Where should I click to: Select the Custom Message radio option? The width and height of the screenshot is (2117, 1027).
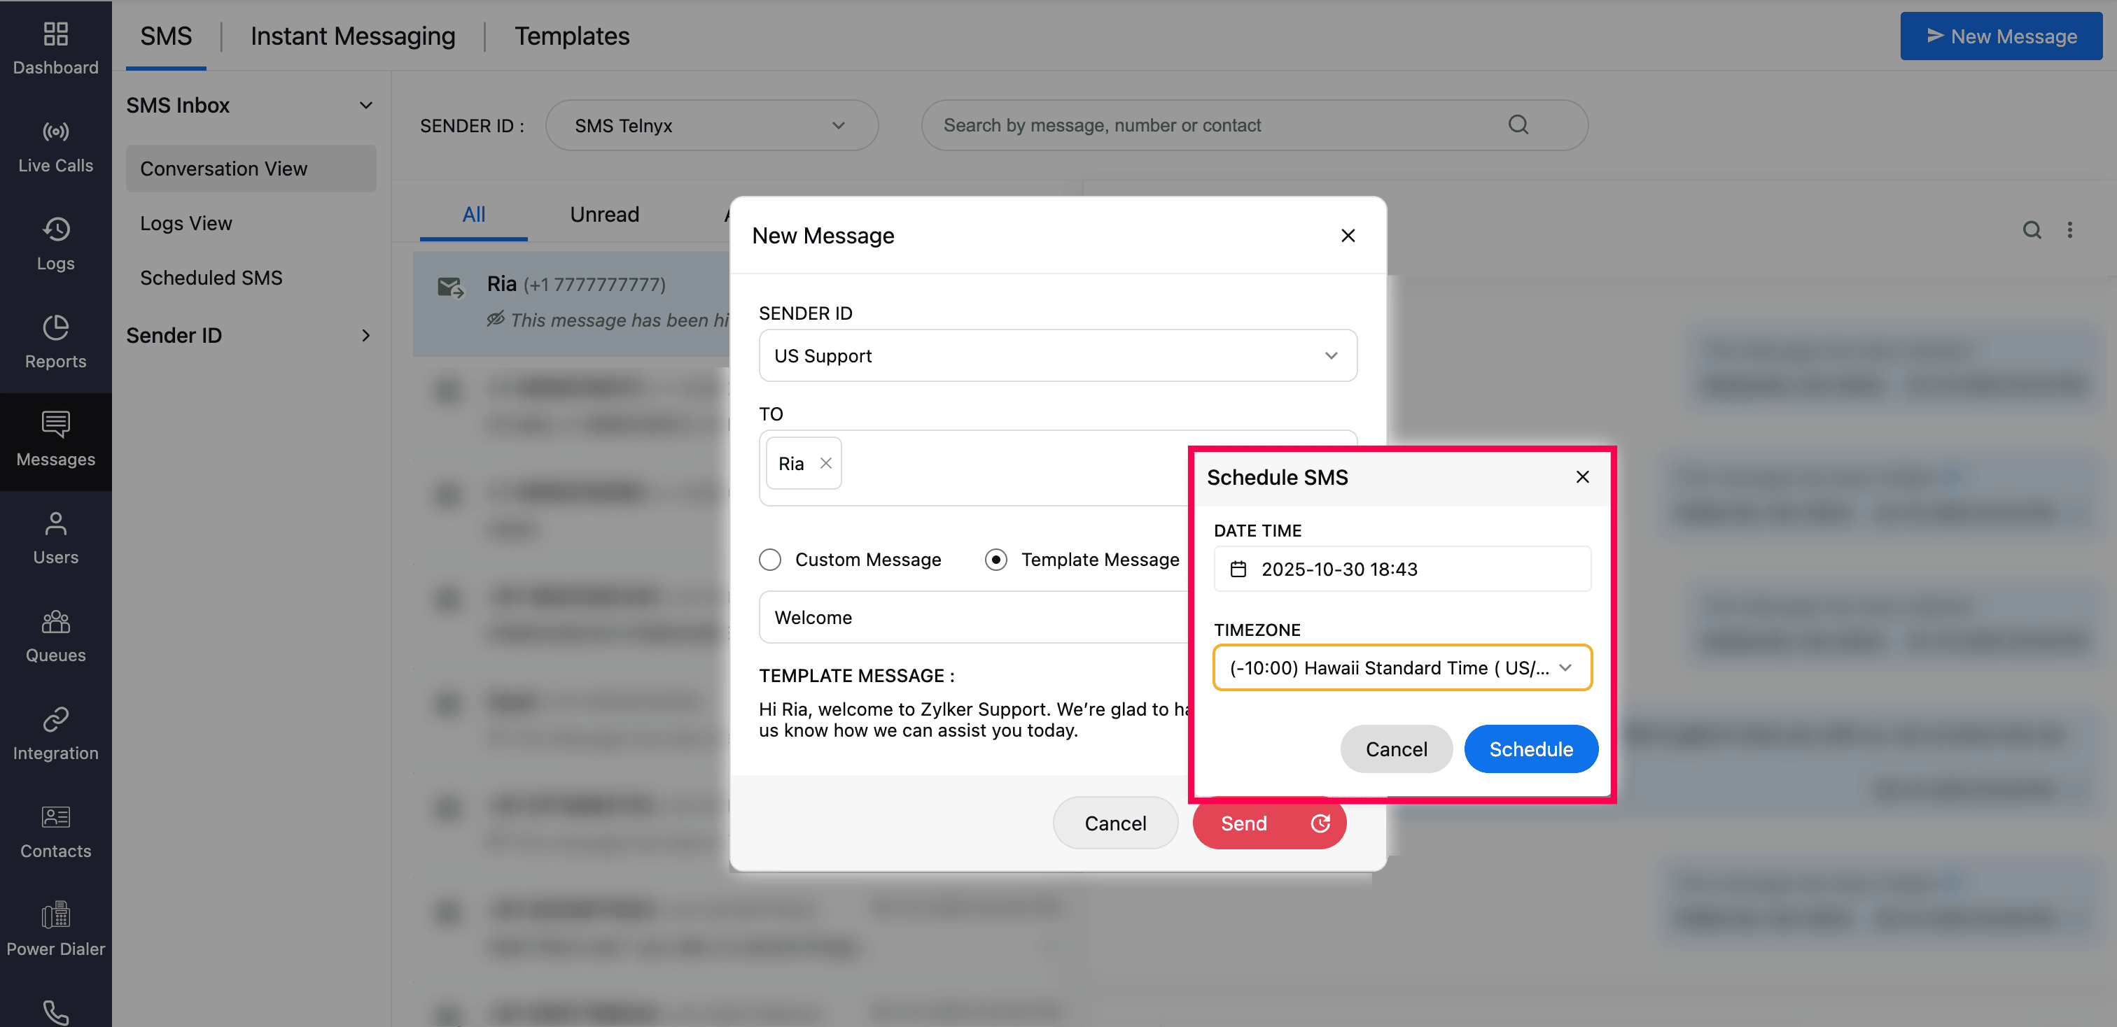tap(770, 559)
